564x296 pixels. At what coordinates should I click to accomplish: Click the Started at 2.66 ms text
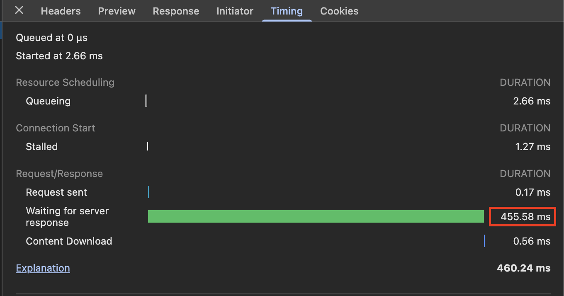click(59, 56)
